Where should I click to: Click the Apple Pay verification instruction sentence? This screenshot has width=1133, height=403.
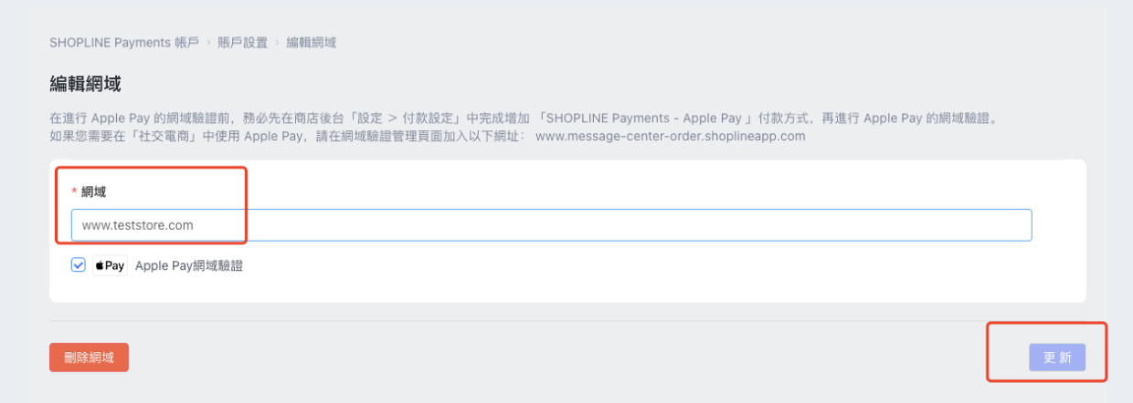[x=521, y=119]
